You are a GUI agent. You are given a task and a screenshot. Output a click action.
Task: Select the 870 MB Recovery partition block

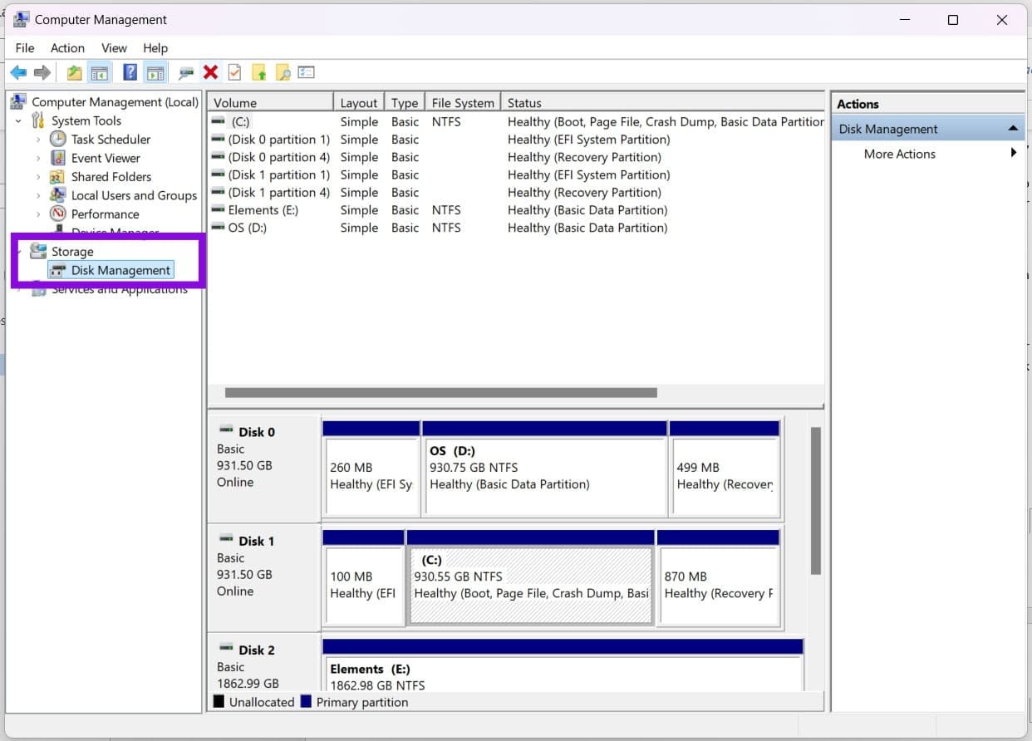coord(718,577)
